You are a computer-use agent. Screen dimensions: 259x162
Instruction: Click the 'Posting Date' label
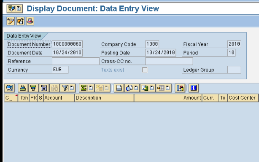click(116, 53)
